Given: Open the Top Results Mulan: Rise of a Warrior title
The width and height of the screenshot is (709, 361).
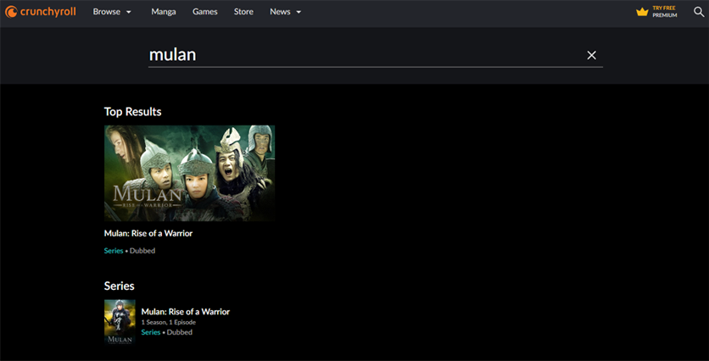Looking at the screenshot, I should (148, 234).
